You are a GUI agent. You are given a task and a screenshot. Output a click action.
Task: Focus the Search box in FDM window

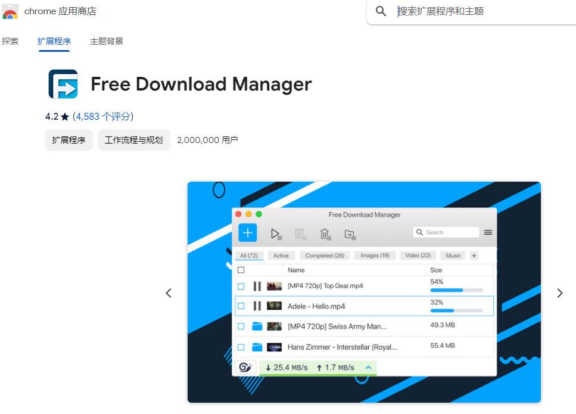[446, 232]
